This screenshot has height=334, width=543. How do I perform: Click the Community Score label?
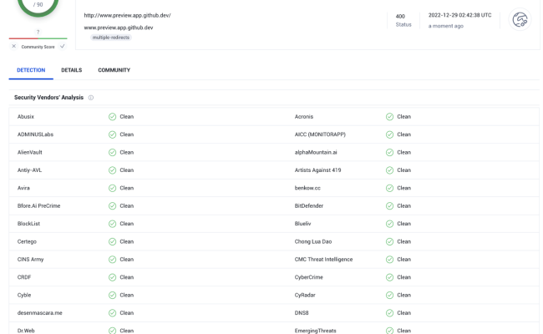tap(38, 47)
